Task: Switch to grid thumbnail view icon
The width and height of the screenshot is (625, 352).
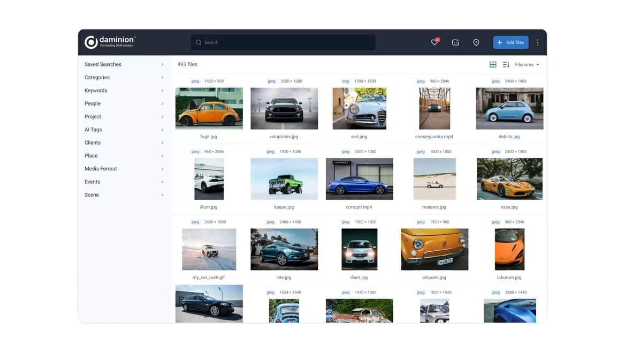Action: pyautogui.click(x=493, y=65)
